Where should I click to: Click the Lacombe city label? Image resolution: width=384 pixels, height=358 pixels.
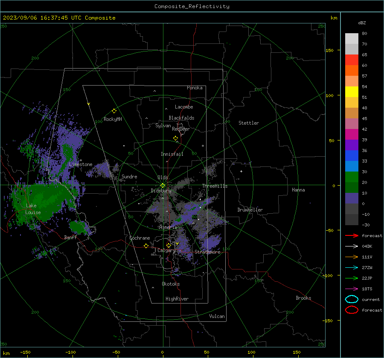click(x=184, y=107)
